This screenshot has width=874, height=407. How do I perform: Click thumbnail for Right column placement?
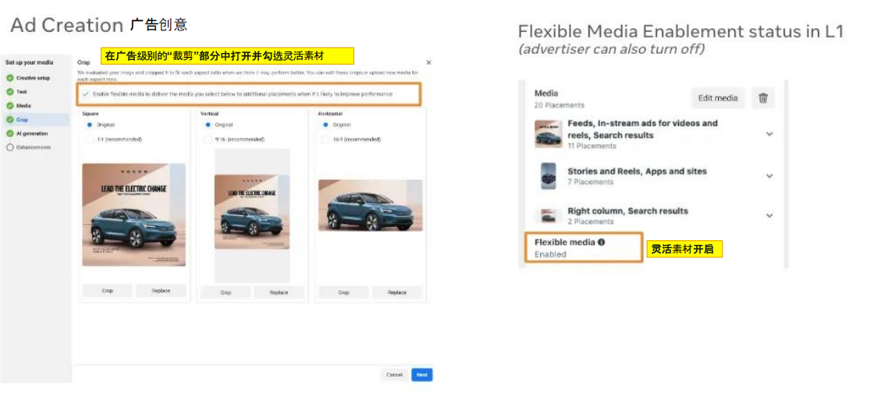[549, 216]
